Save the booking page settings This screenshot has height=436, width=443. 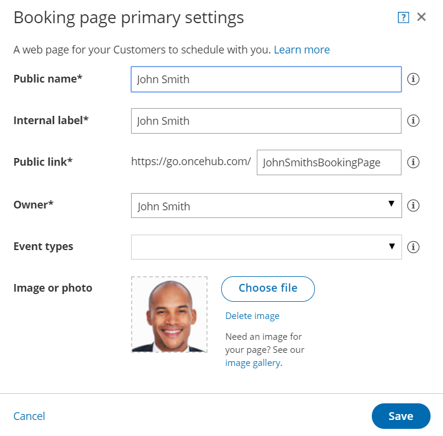(400, 416)
